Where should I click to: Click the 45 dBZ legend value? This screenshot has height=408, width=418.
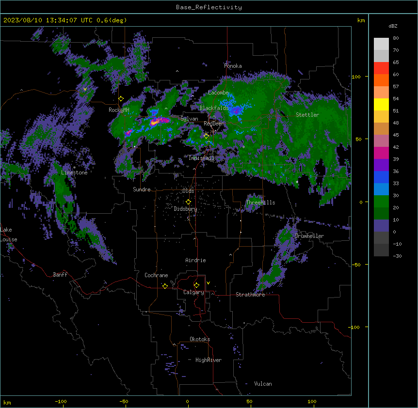396,135
